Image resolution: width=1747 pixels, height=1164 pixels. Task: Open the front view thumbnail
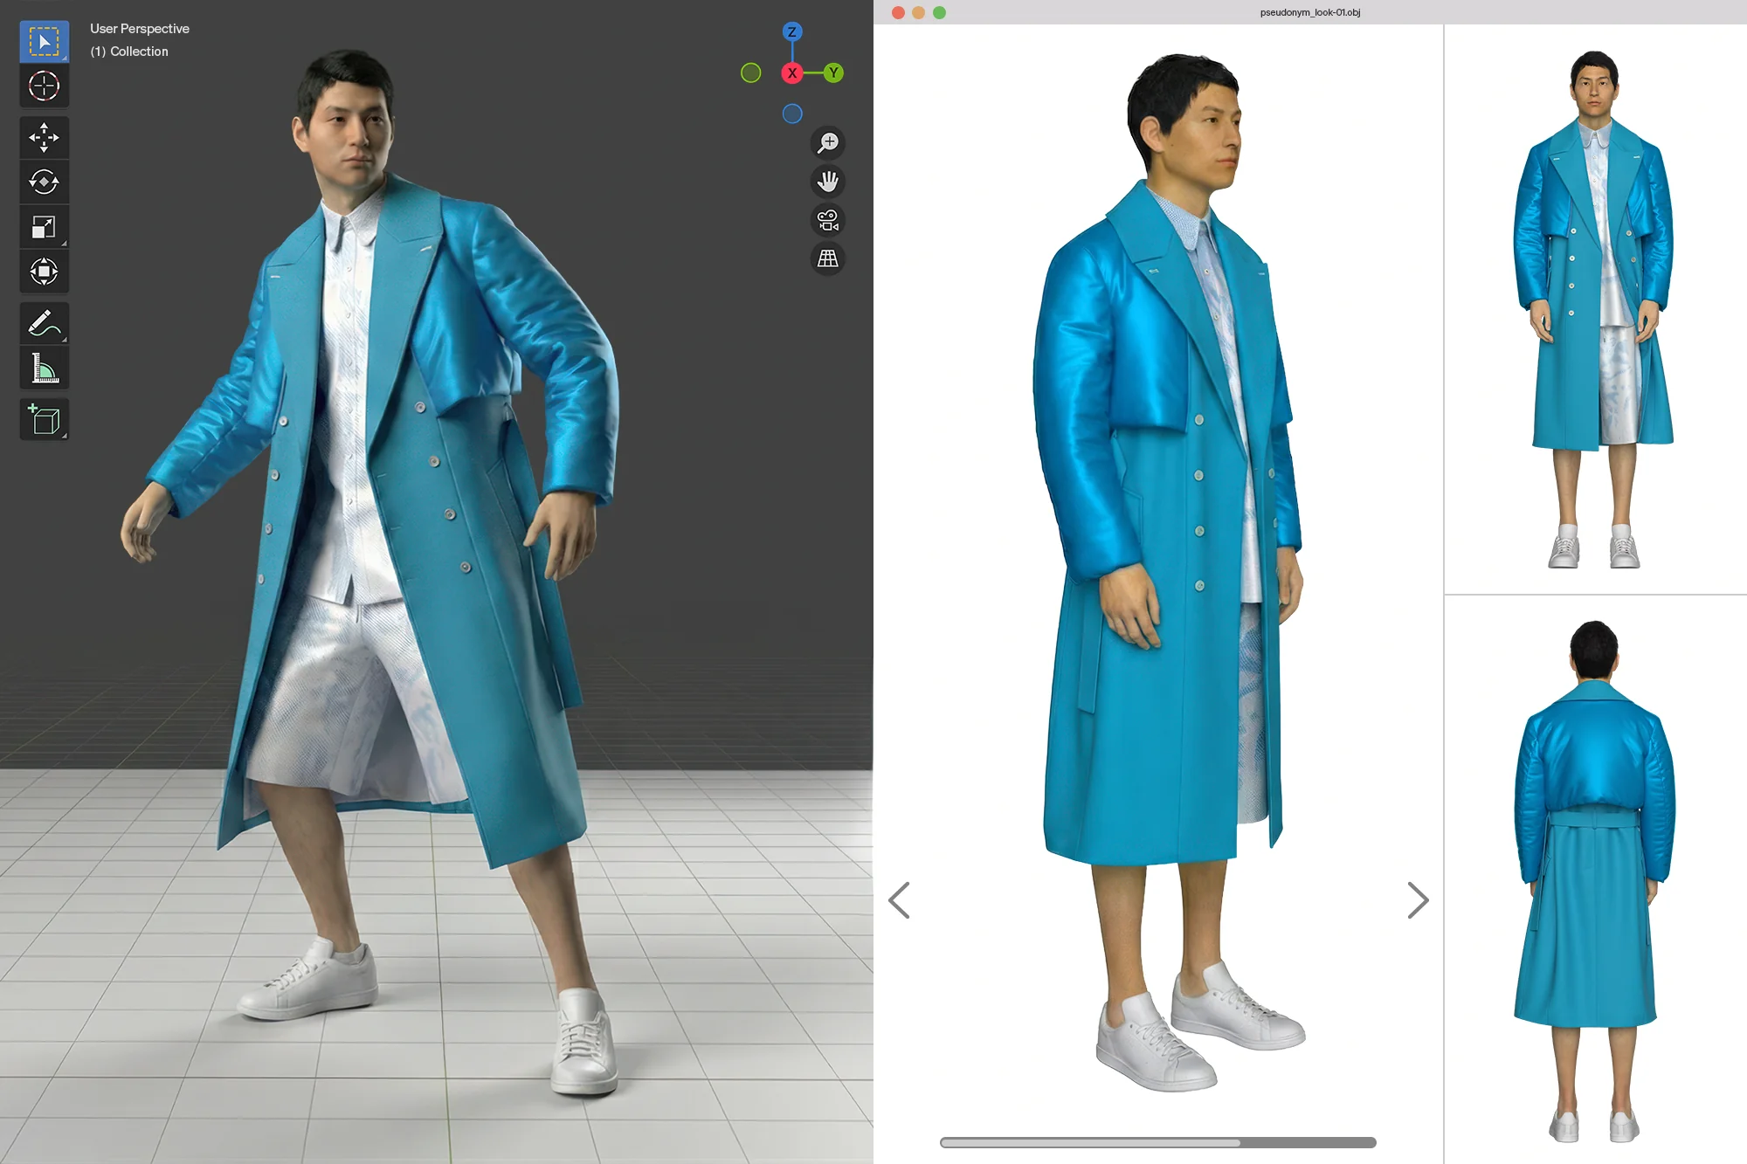[1595, 309]
